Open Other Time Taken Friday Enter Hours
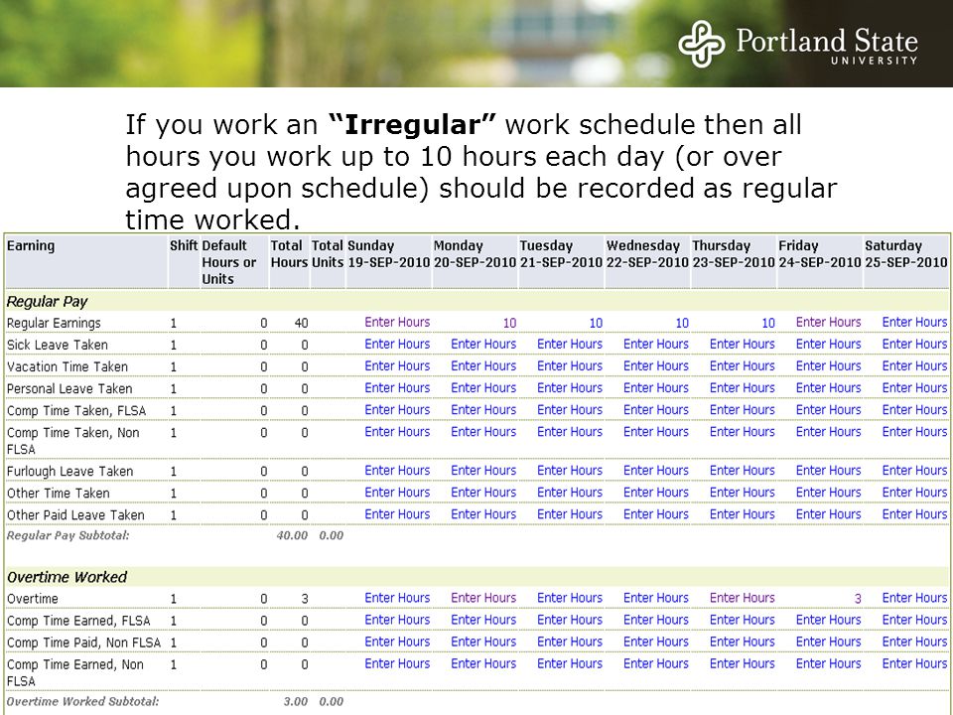Viewport: 953px width, 715px height. 828,493
